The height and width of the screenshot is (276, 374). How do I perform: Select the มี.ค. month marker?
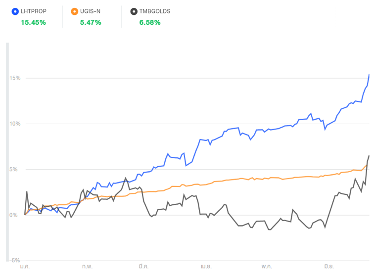coord(144,267)
